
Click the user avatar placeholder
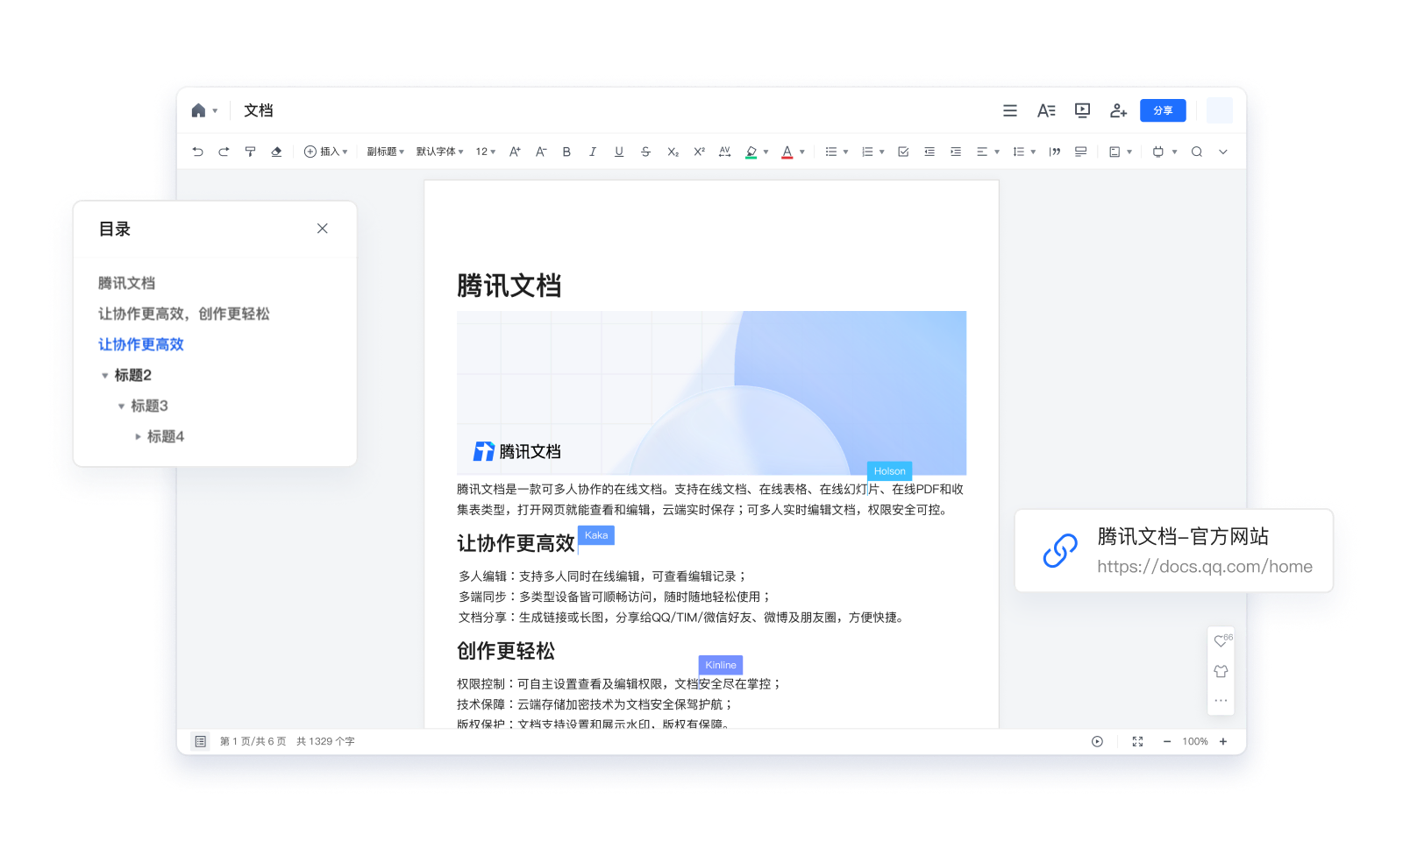(1220, 110)
